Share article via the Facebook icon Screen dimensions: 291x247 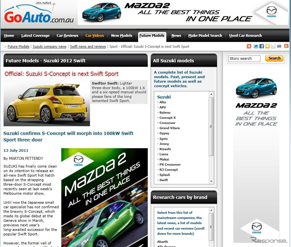tap(262, 46)
